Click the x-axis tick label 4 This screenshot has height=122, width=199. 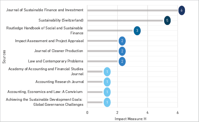pos(147,112)
